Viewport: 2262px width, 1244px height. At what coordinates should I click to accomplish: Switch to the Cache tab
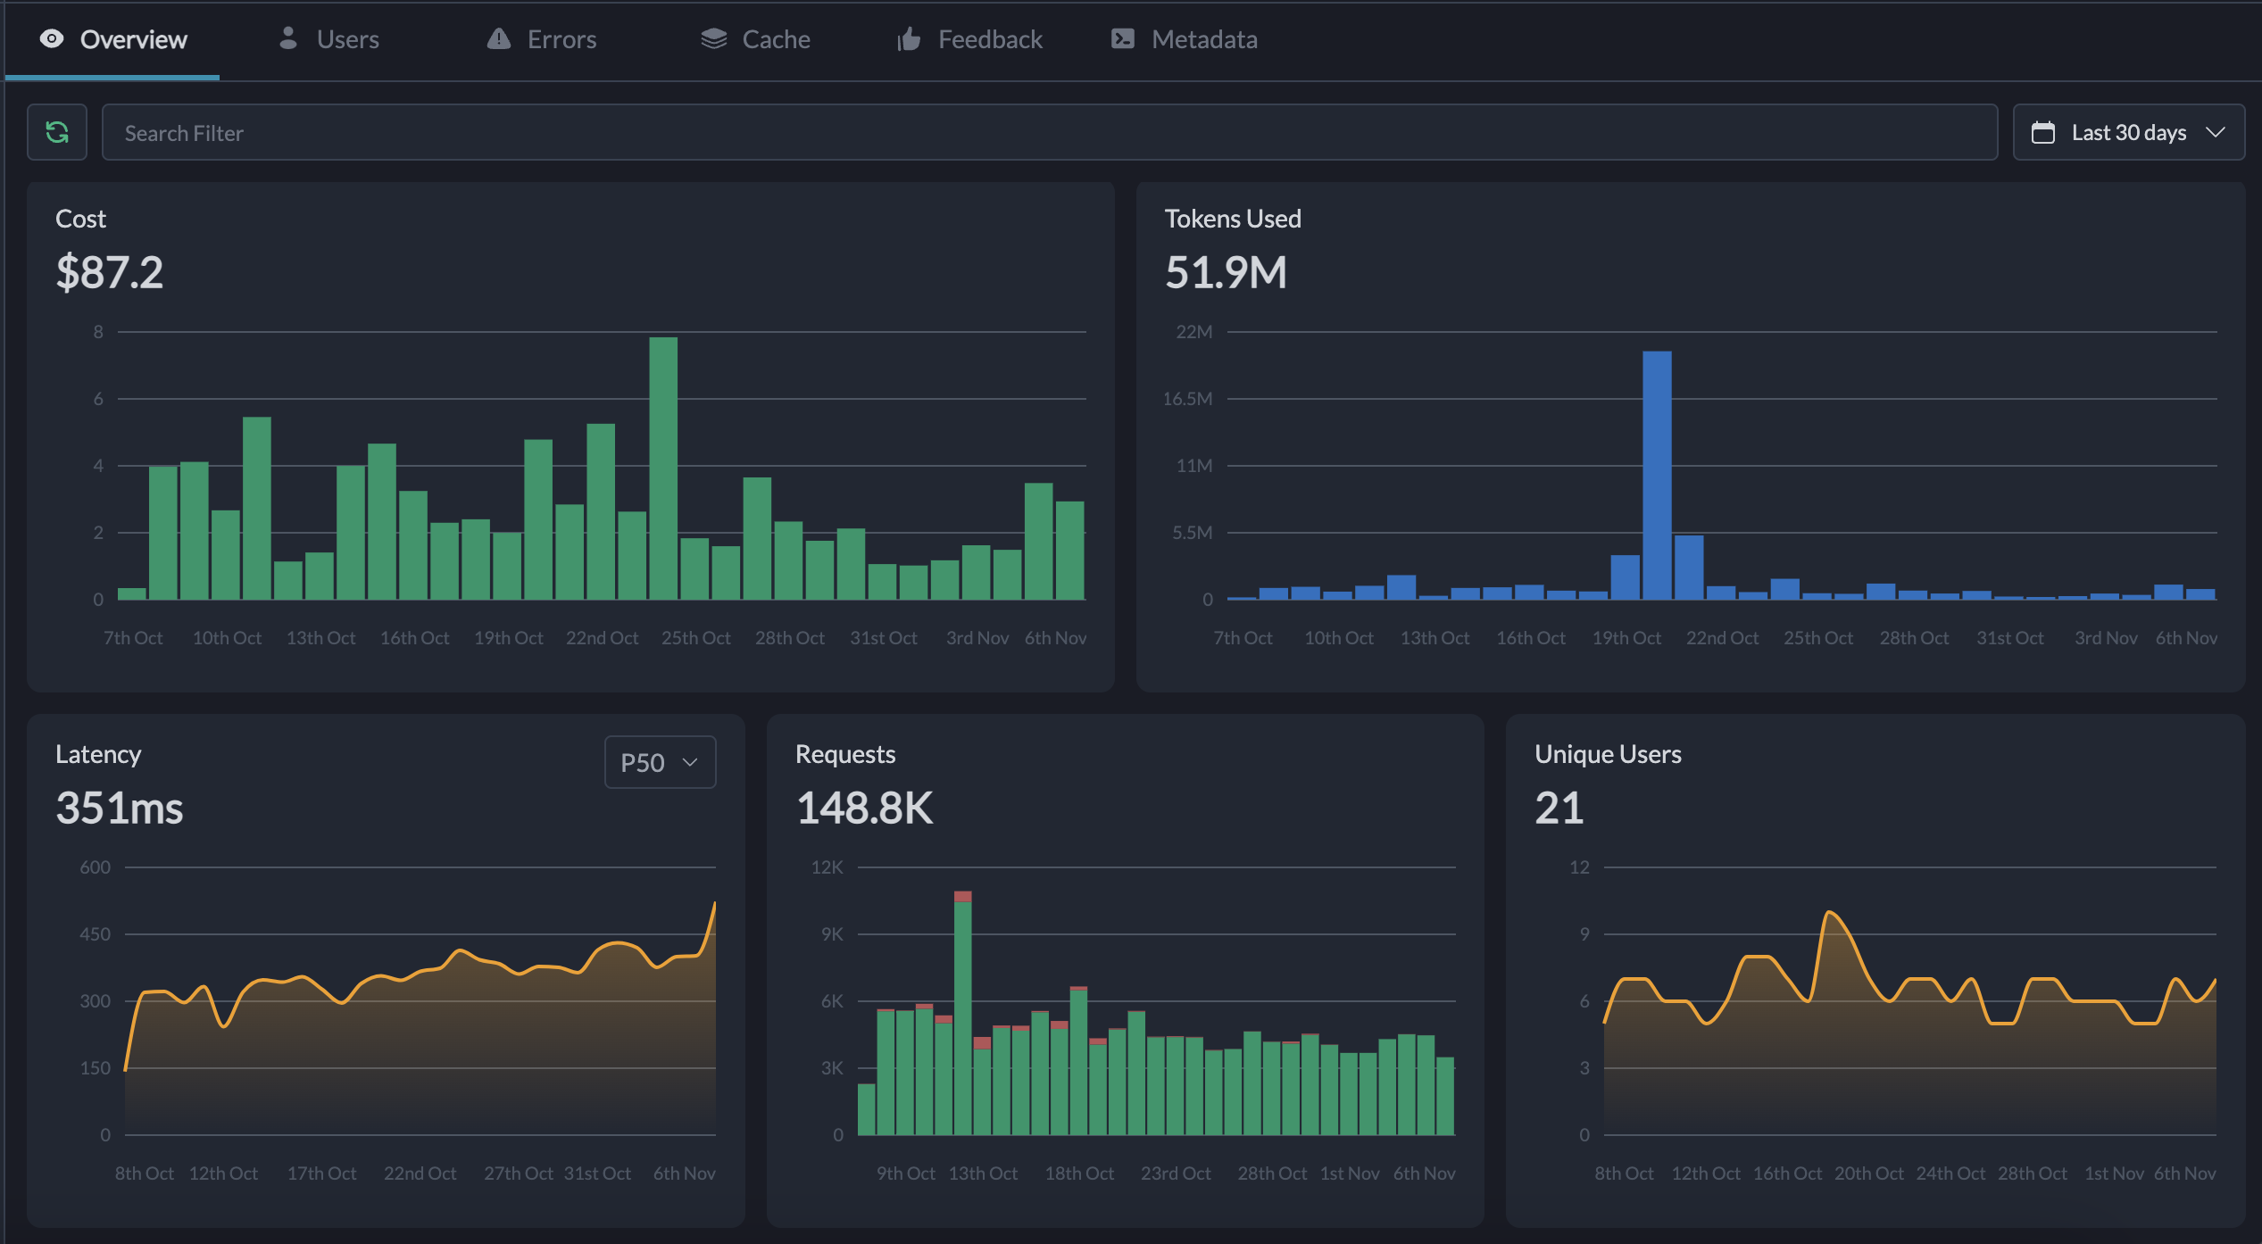pos(776,38)
